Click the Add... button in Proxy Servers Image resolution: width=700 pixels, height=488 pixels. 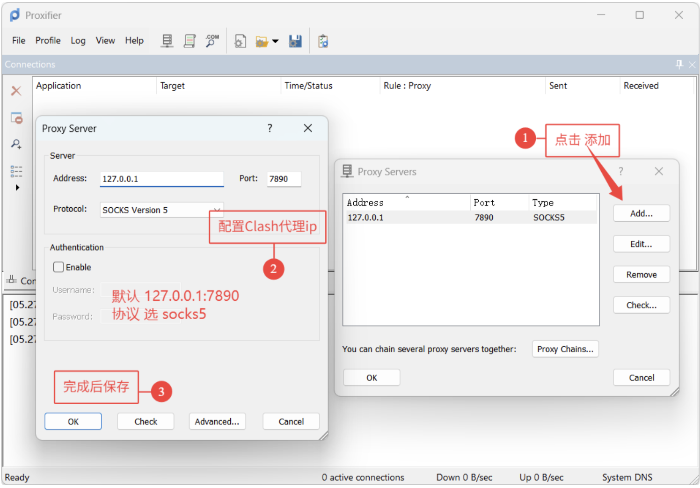pyautogui.click(x=641, y=213)
